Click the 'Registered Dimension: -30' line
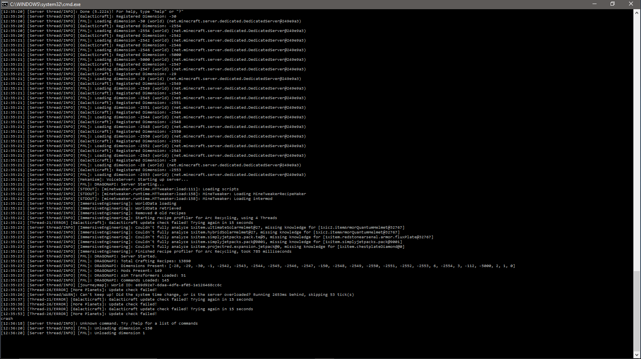The width and height of the screenshot is (641, 359). tap(89, 16)
